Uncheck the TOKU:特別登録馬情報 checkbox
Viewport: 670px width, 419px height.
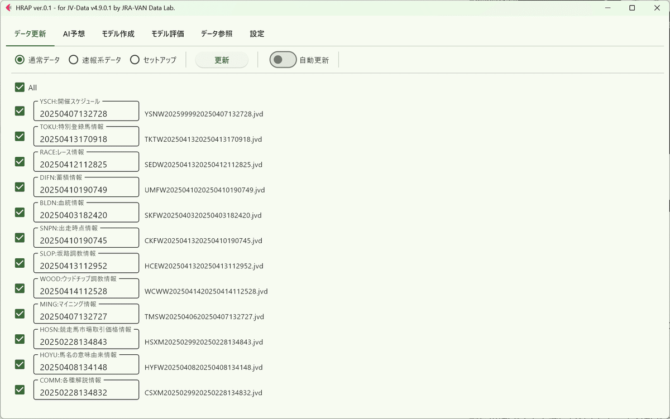(x=20, y=136)
